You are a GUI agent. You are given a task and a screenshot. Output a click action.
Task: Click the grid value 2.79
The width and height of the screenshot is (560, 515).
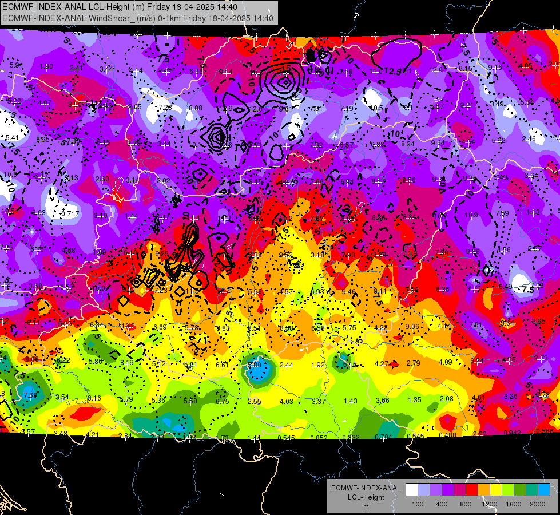[413, 363]
